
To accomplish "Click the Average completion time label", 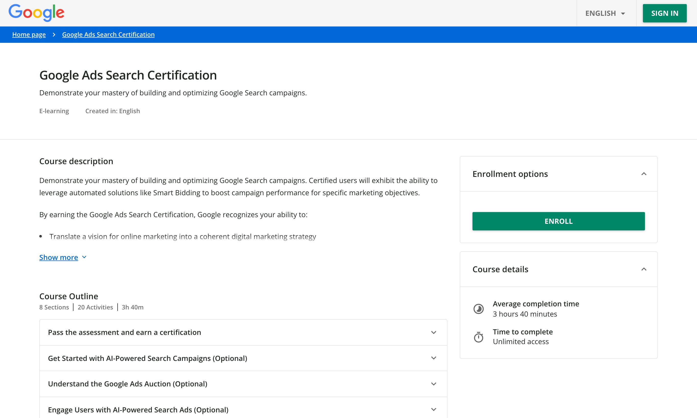I will 536,304.
